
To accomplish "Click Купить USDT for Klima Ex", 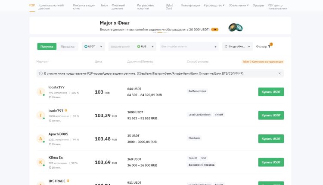I will point(270,162).
